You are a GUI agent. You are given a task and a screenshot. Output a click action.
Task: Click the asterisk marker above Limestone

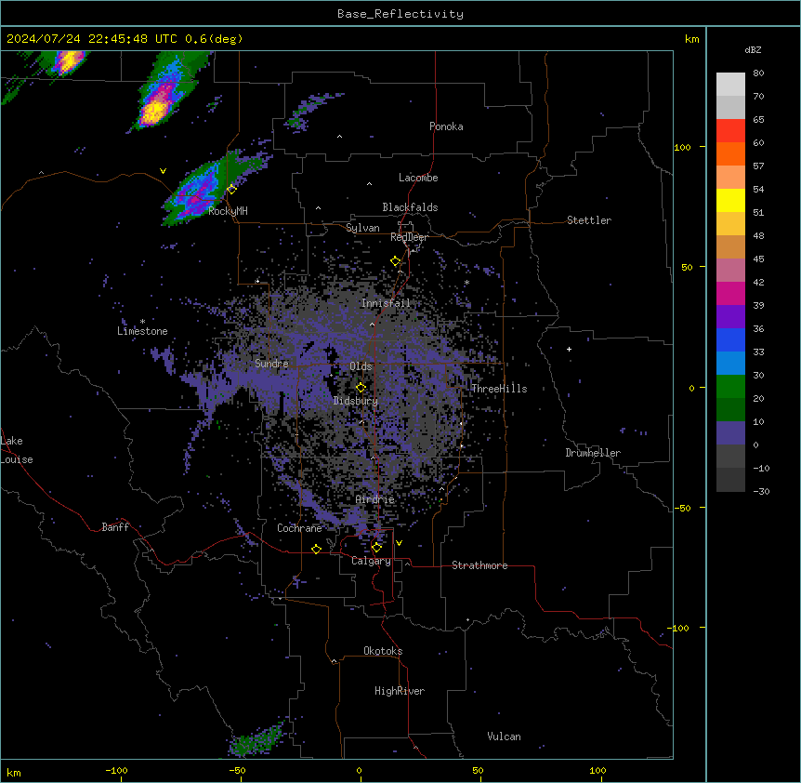(x=142, y=322)
